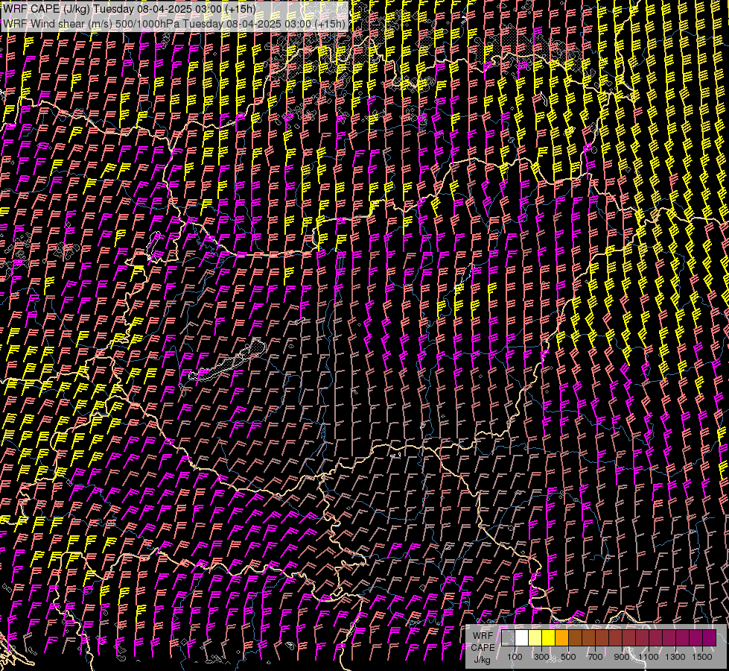729x671 pixels.
Task: Click the legend value '1100'
Action: tap(648, 657)
